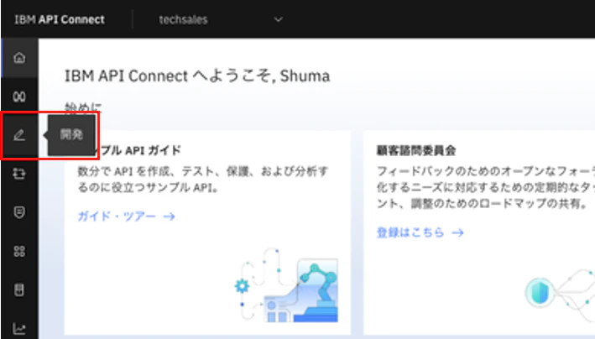This screenshot has height=339, width=595.
Task: Open the 顧客諮問委員会 card heading
Action: coord(416,150)
